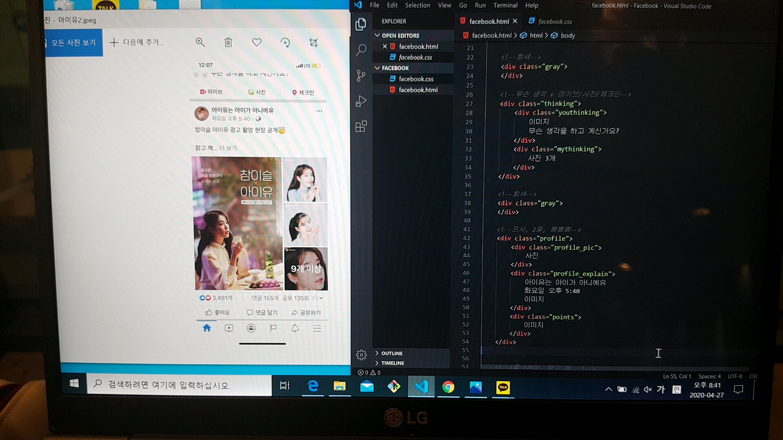The height and width of the screenshot is (440, 783).
Task: Click the muted volume tray icon
Action: (x=648, y=389)
